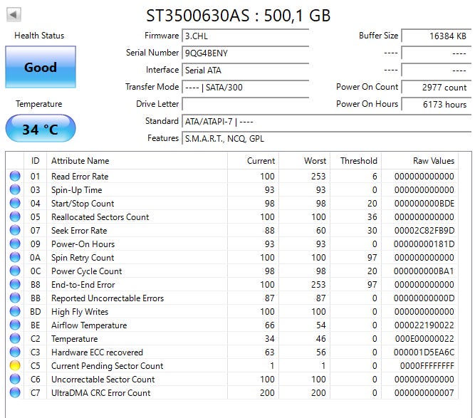Click the status orb next to Seek Error Rate

15,230
